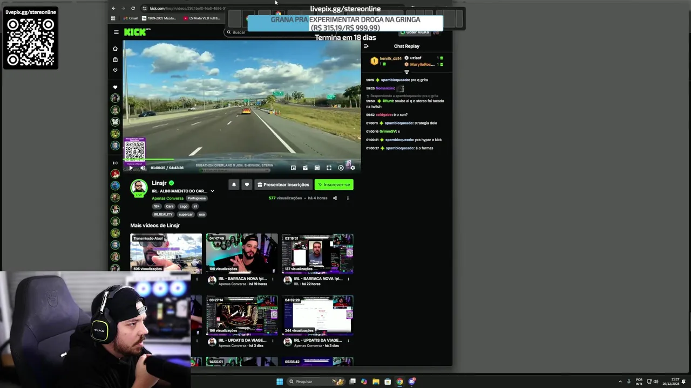Create a clip of the video
The height and width of the screenshot is (388, 691).
[x=305, y=168]
